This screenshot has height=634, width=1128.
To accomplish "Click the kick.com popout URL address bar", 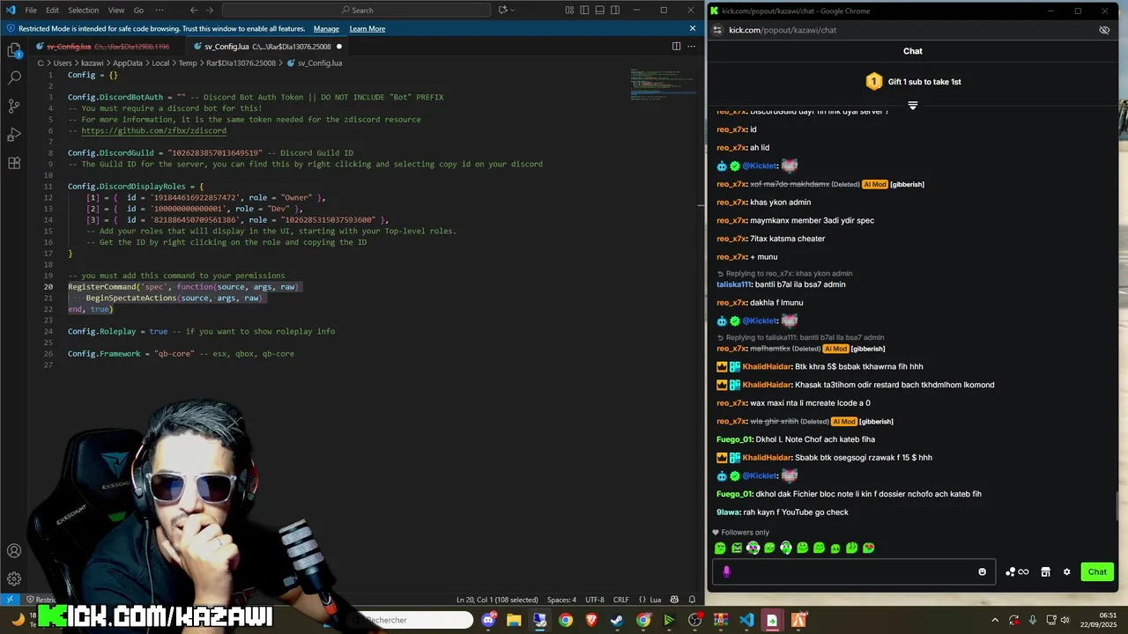I will [783, 30].
